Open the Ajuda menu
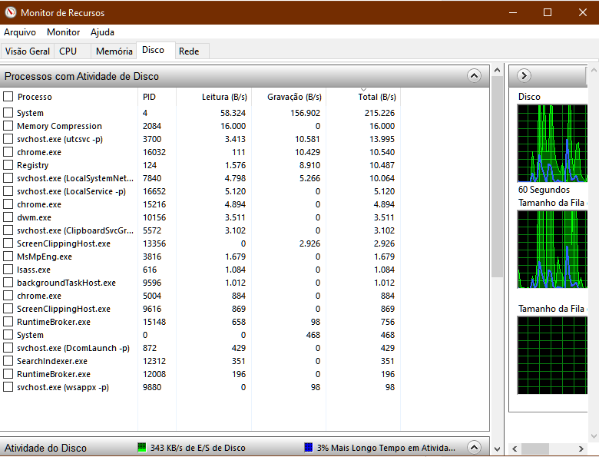599x457 pixels. click(x=102, y=32)
